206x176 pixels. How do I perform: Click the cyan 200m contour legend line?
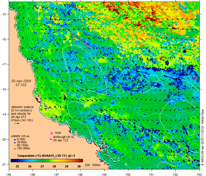click(90, 167)
